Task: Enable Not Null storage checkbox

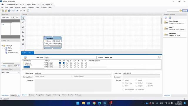Action: (x=136, y=83)
